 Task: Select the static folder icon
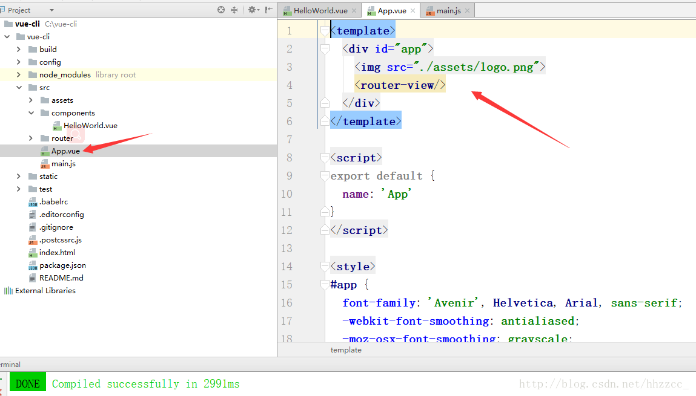32,177
